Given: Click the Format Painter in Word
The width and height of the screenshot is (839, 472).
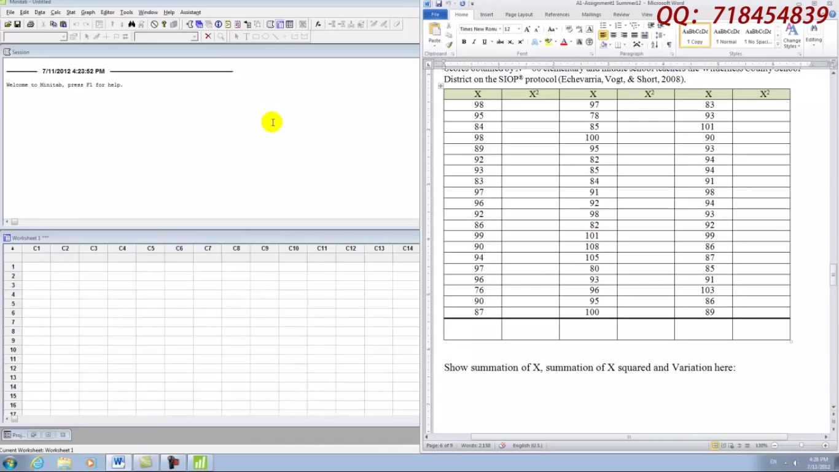Looking at the screenshot, I should point(449,44).
